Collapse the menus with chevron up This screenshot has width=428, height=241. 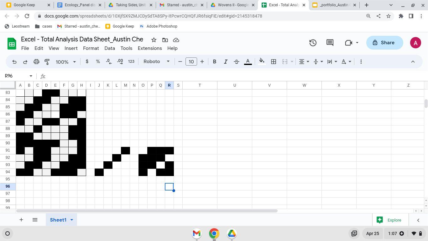click(413, 62)
